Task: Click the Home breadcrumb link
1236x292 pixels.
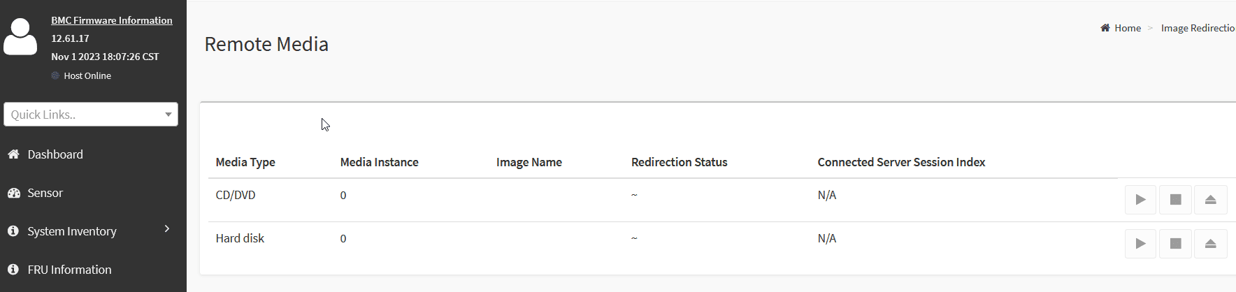Action: (1127, 28)
